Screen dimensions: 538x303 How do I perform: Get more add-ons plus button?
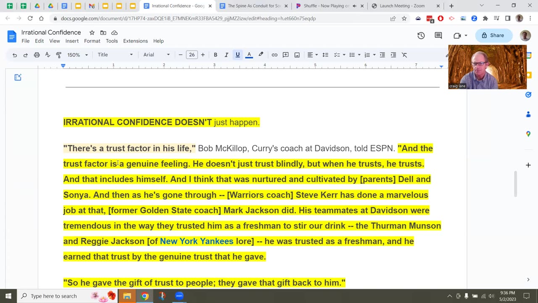click(528, 165)
